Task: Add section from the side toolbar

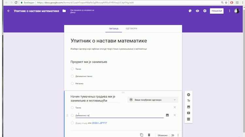Action: 188,119
